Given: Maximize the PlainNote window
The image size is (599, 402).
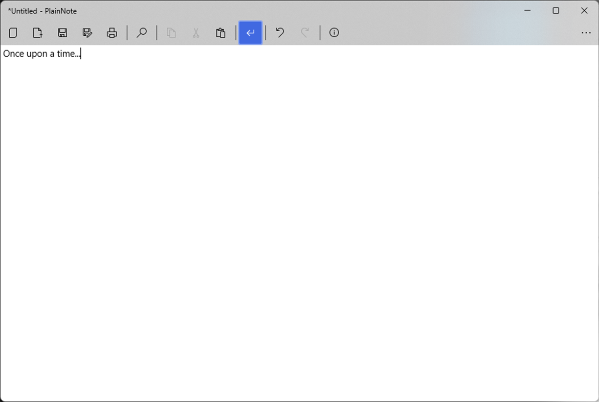Looking at the screenshot, I should click(x=556, y=10).
